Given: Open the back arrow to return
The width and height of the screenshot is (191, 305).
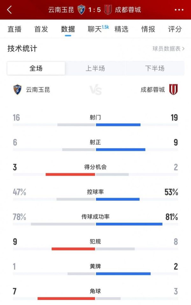Looking at the screenshot, I should click(x=9, y=10).
